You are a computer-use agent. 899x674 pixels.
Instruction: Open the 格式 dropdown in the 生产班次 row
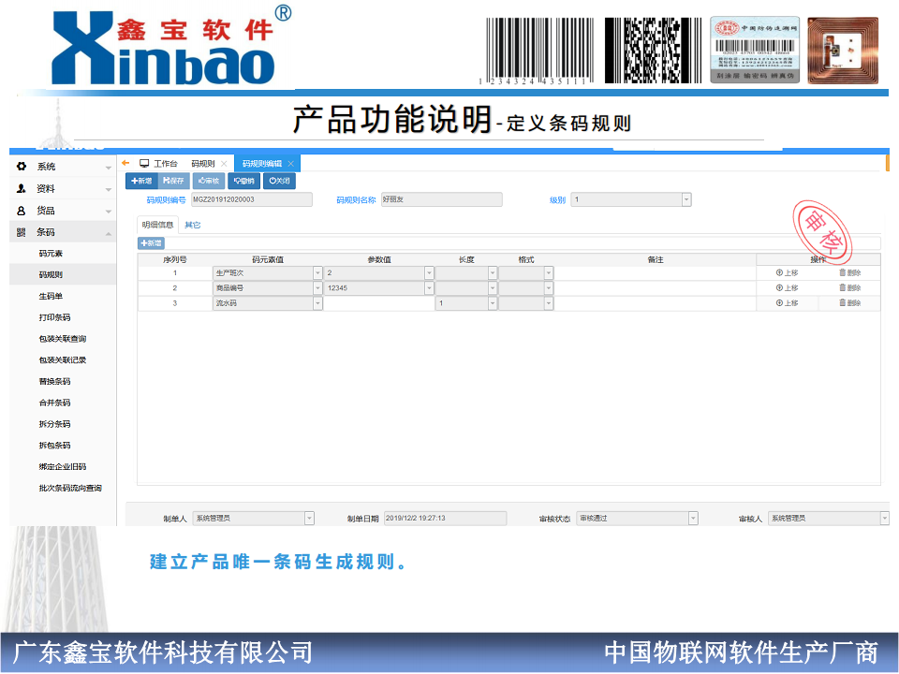tap(549, 272)
